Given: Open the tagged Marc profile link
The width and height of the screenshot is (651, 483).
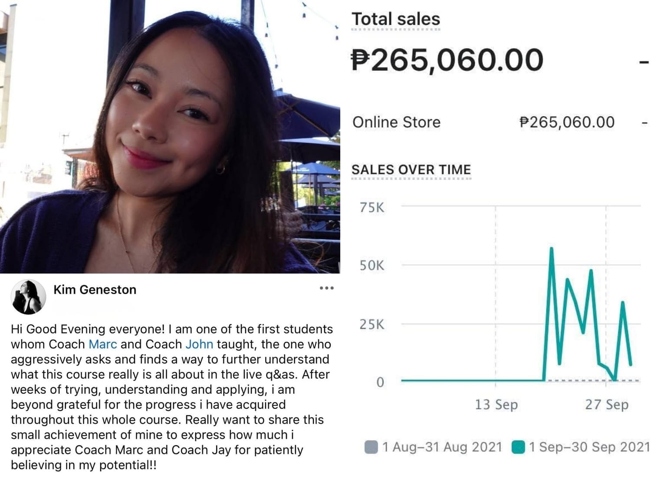Looking at the screenshot, I should pyautogui.click(x=103, y=344).
